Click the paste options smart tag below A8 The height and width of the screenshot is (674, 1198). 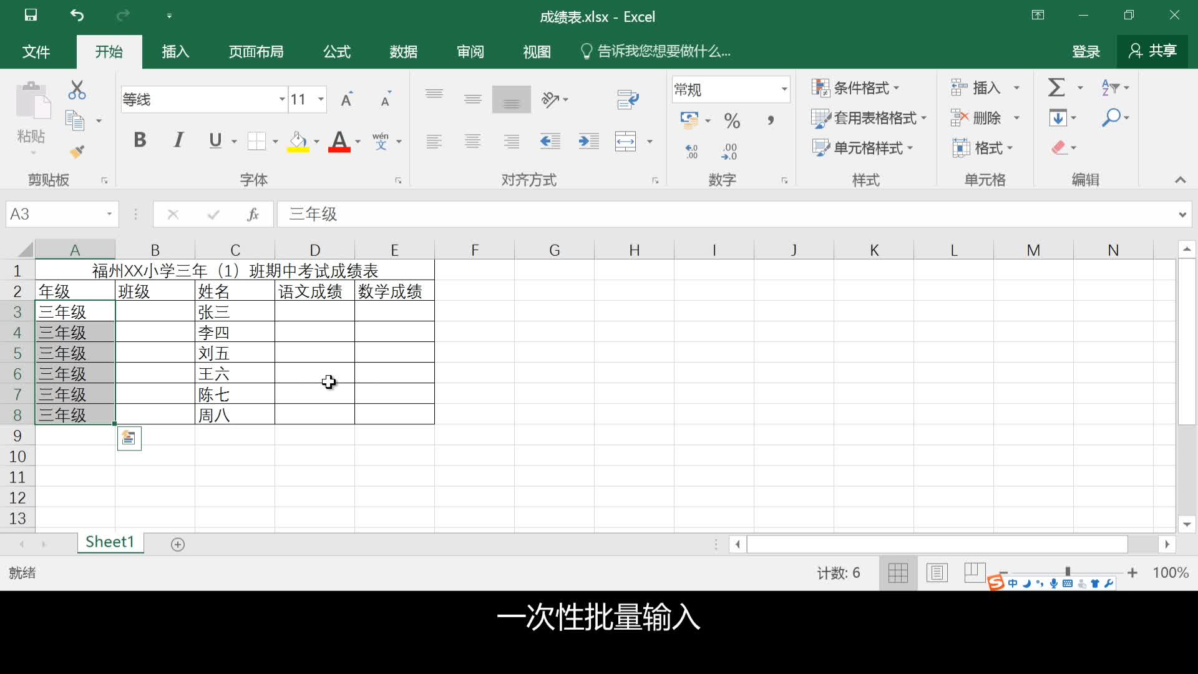(x=129, y=438)
